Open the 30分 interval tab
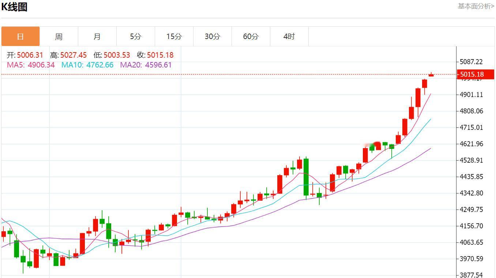 (x=213, y=36)
